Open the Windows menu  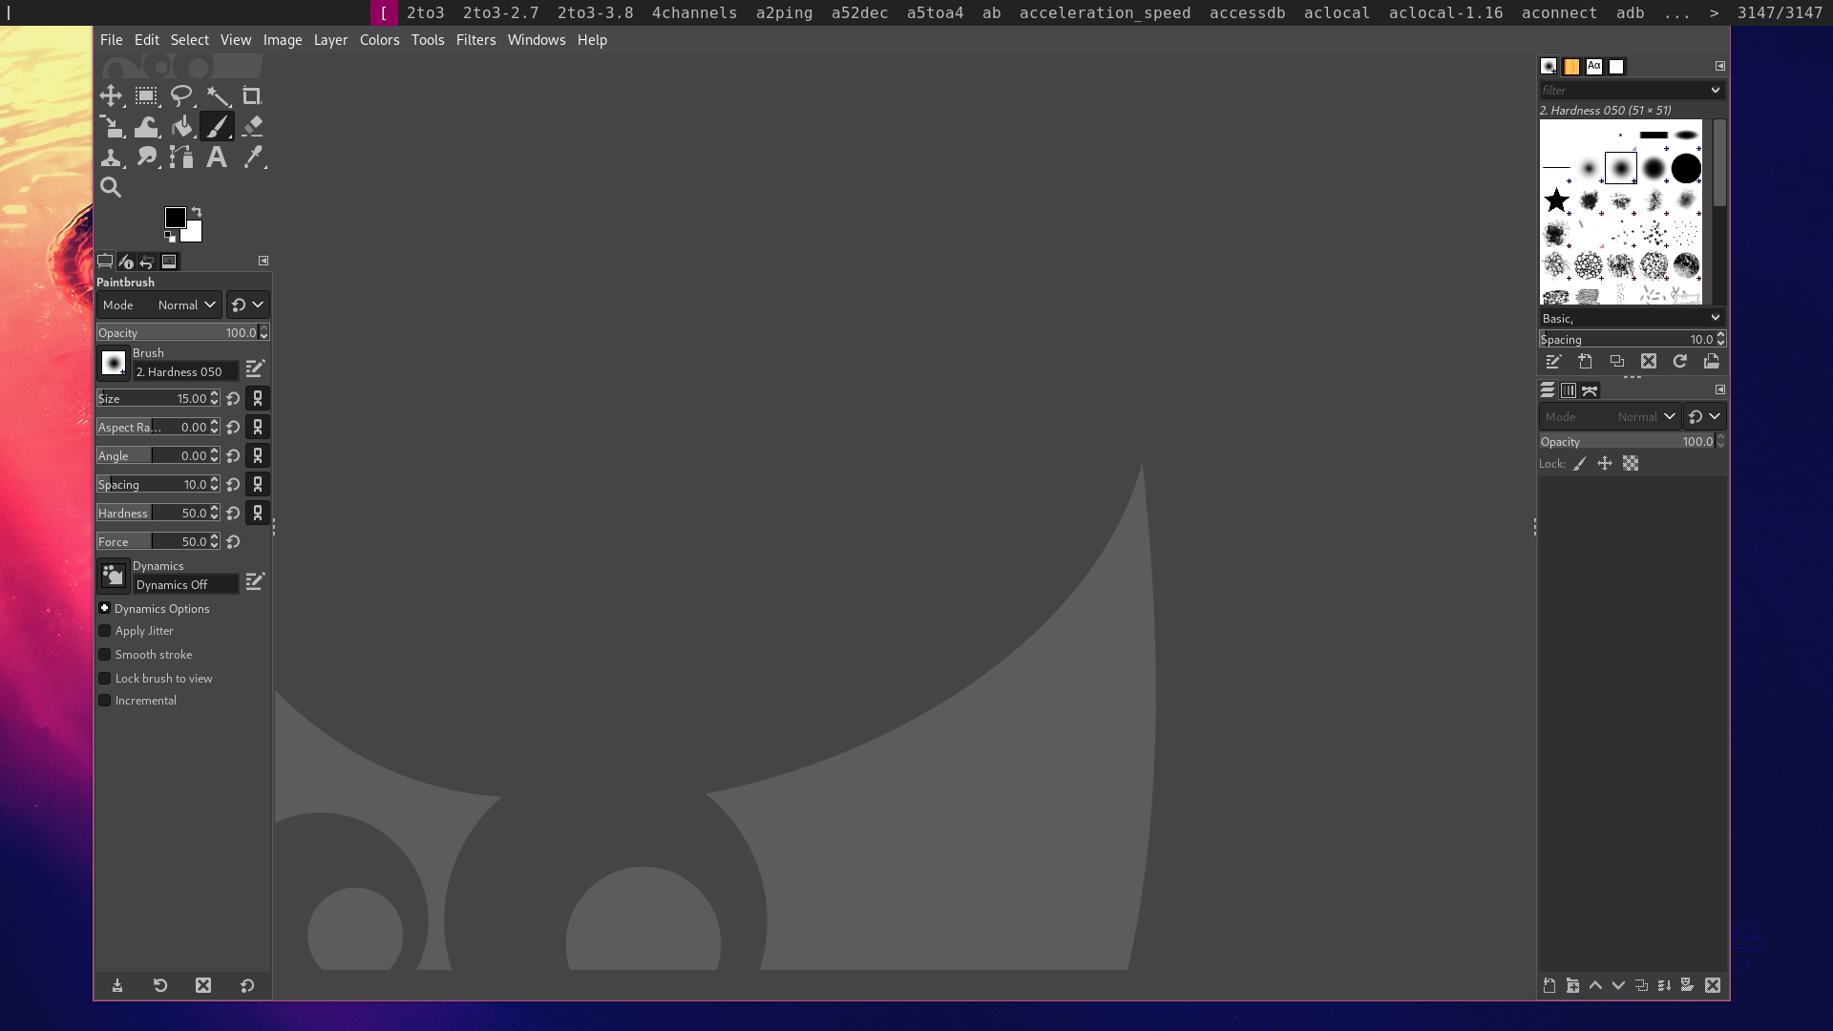pos(536,40)
